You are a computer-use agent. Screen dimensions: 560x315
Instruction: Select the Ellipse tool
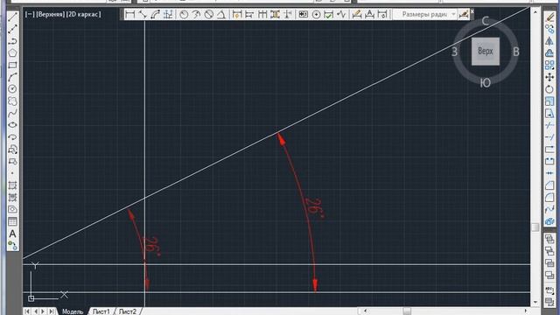(12, 125)
